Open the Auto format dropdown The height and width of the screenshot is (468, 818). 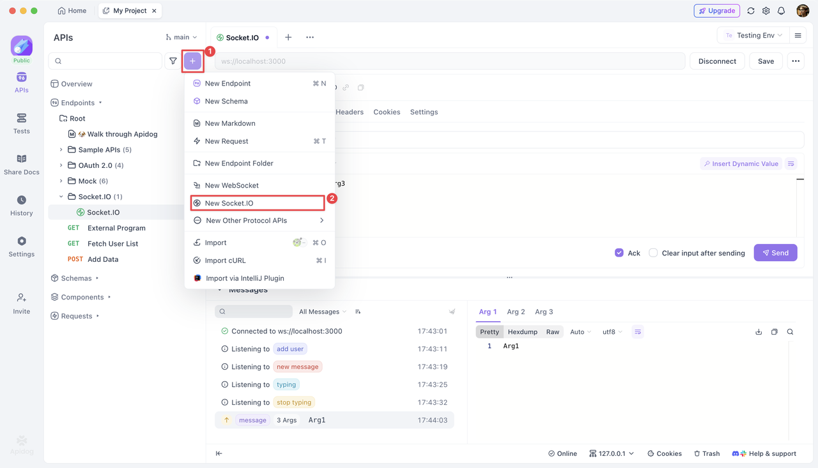pos(580,332)
